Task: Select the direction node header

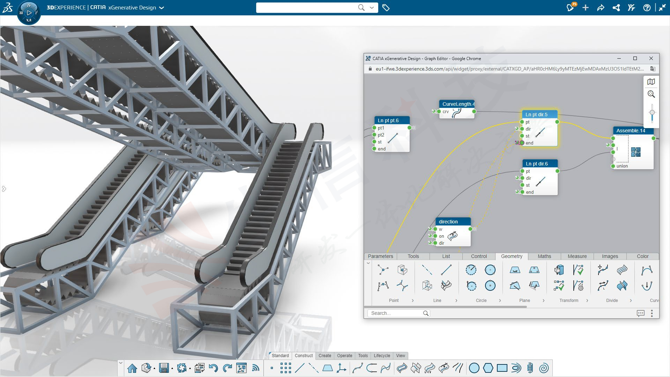Action: (x=453, y=222)
